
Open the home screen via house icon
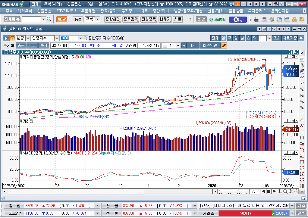coord(270,4)
